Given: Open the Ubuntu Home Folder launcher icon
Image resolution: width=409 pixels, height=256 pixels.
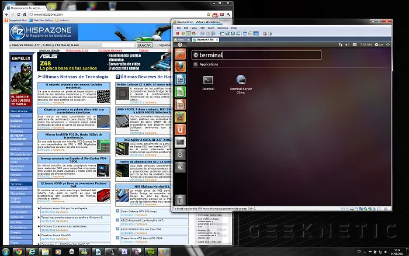Looking at the screenshot, I should tap(180, 54).
